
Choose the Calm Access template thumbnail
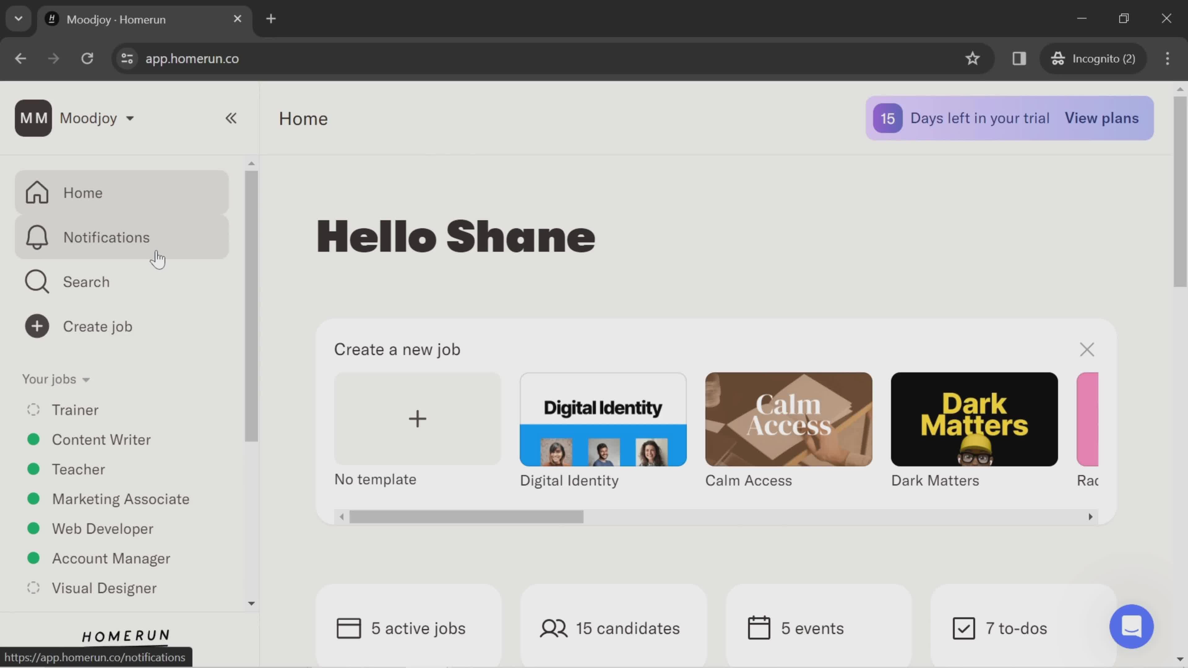(x=789, y=420)
